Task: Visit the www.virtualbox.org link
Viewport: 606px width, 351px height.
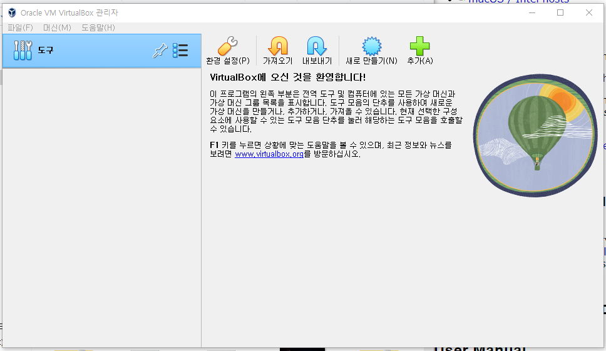Action: point(269,154)
